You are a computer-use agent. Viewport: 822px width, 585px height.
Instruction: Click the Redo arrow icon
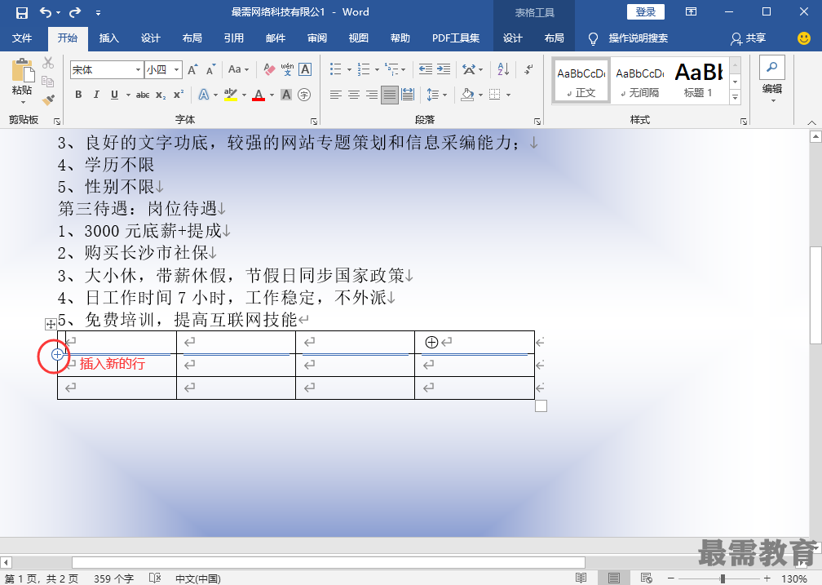point(76,12)
